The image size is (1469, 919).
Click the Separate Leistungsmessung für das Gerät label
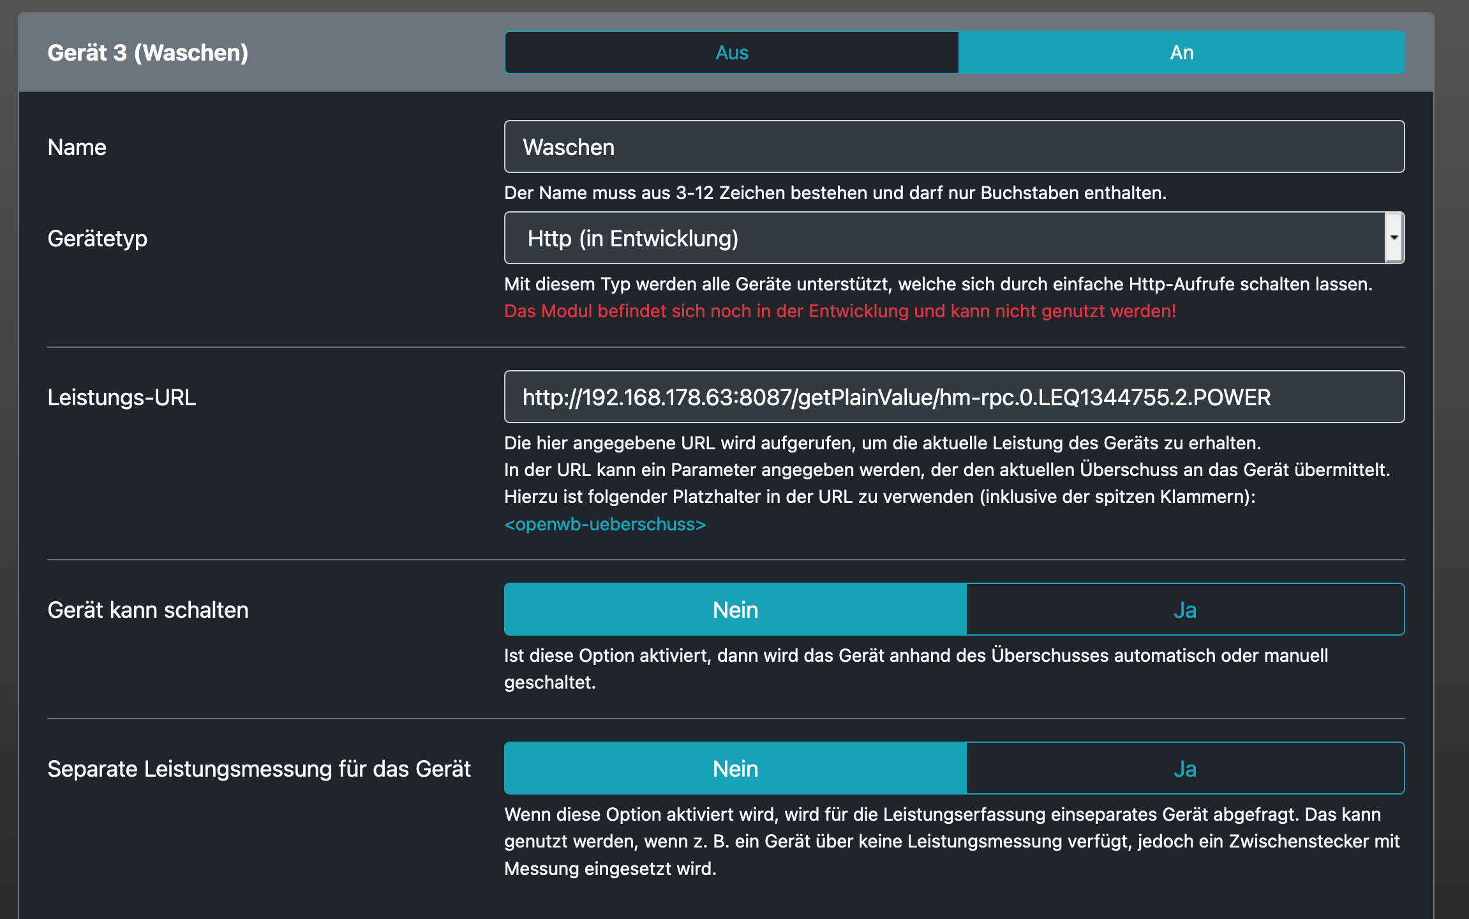pos(258,769)
